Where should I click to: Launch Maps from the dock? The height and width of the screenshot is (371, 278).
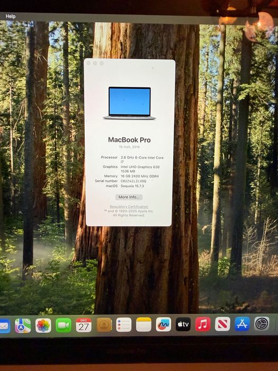coord(23,325)
